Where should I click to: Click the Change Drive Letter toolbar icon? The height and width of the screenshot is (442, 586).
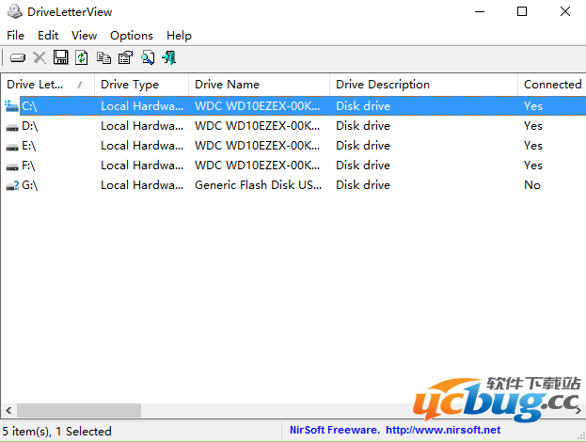click(x=17, y=58)
